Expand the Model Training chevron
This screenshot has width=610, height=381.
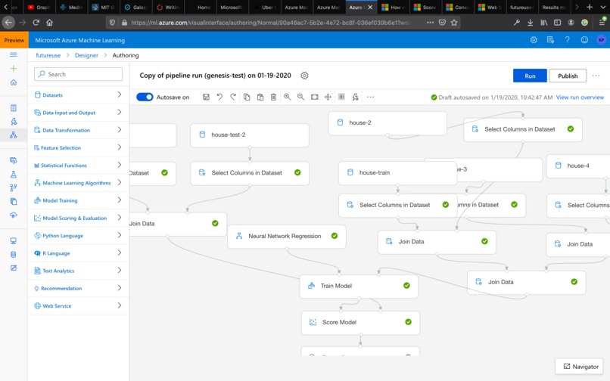[120, 200]
